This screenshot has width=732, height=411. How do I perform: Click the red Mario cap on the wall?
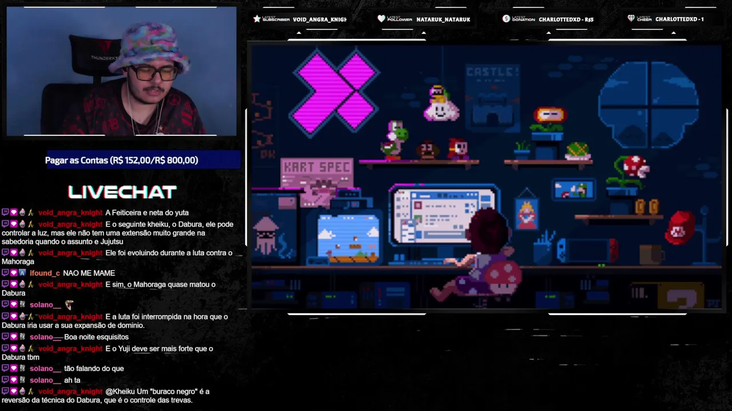pos(680,227)
